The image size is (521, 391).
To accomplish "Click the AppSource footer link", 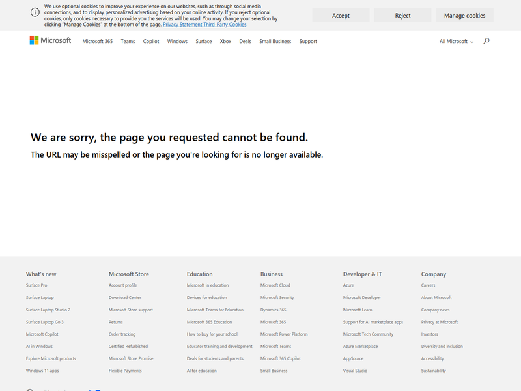I will (x=353, y=358).
